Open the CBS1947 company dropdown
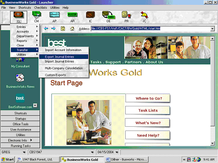Viewport: 218px width, 163px height. pyautogui.click(x=92, y=152)
